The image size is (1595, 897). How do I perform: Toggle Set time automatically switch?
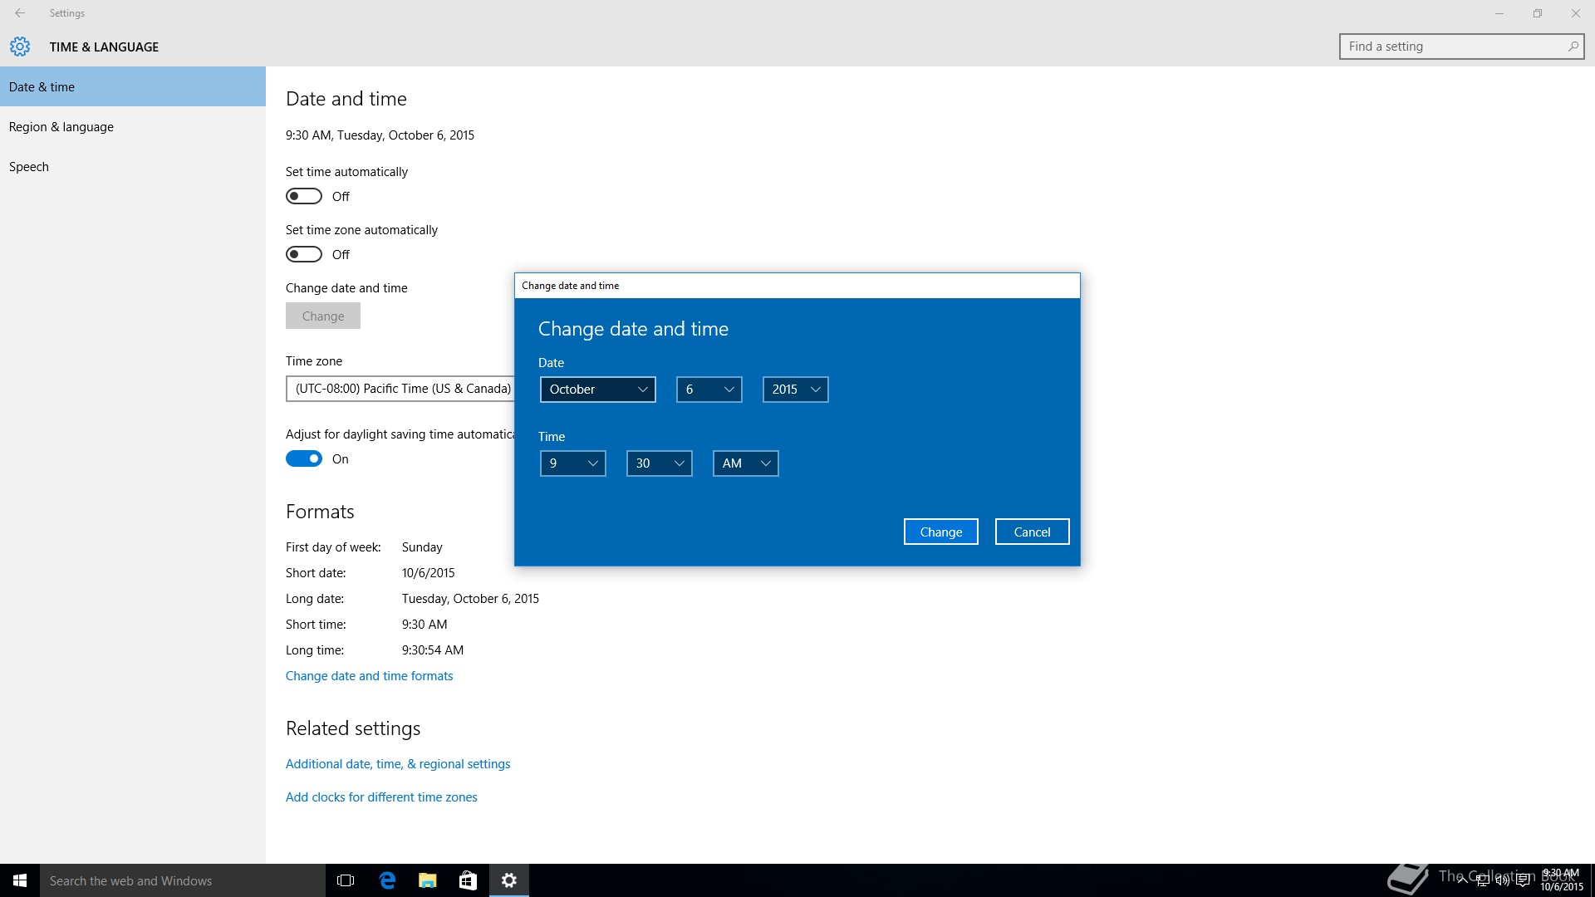point(304,196)
